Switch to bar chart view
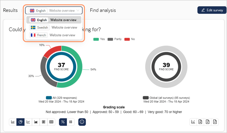The image size is (227, 133). 13,122
